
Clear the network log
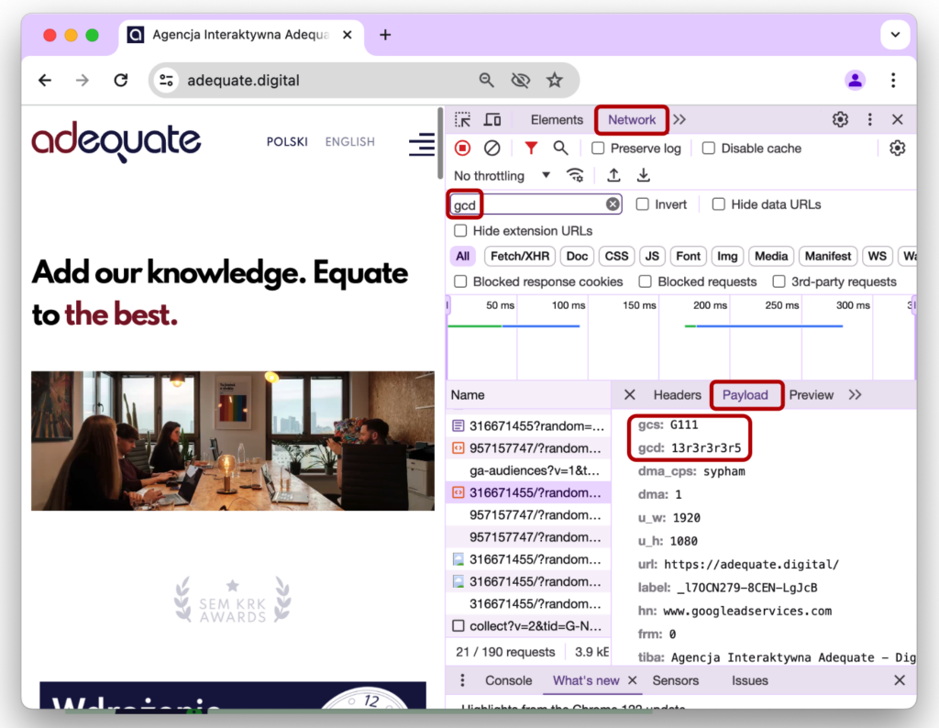tap(492, 149)
